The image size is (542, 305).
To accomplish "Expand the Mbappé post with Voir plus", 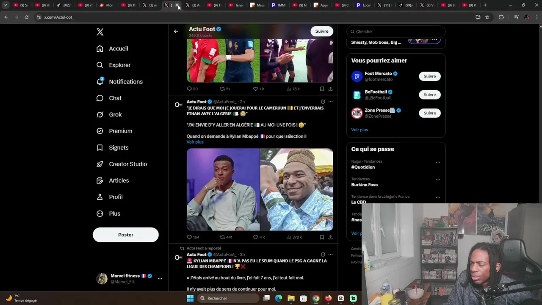I will [x=195, y=142].
